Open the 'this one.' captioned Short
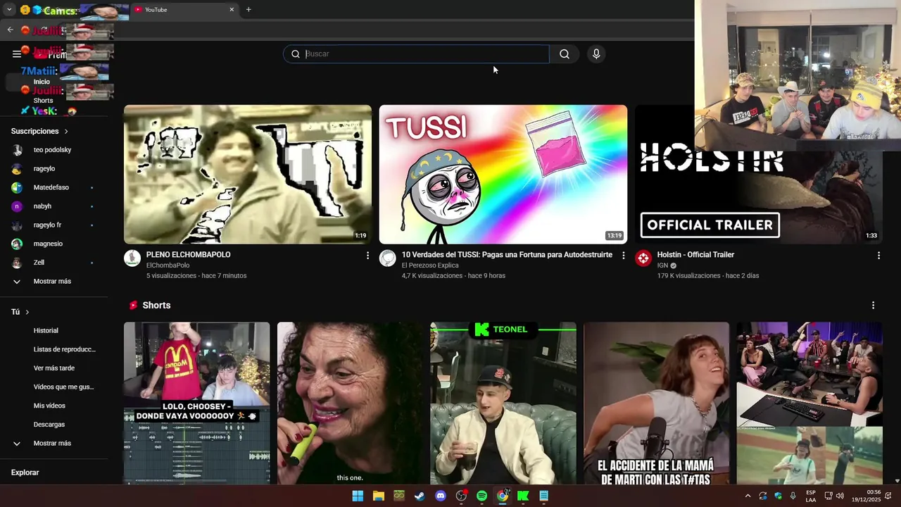 [x=350, y=403]
